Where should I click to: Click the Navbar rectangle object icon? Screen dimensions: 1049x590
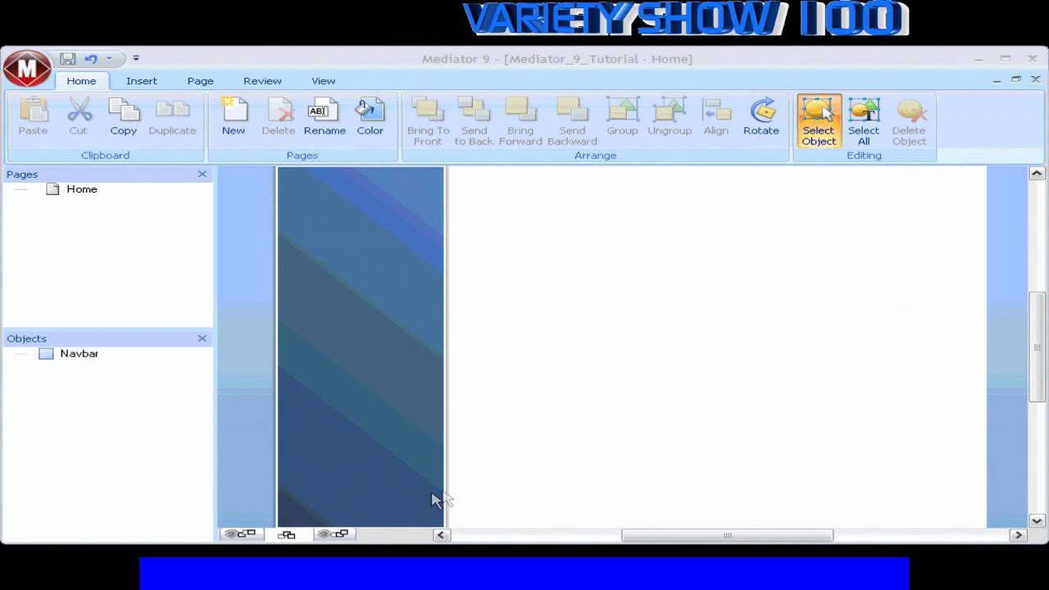[x=46, y=354]
